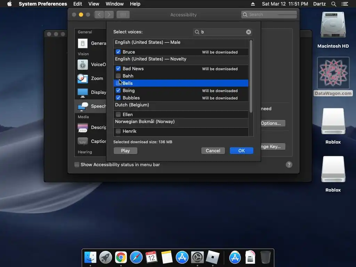The width and height of the screenshot is (356, 267).
Task: Uncheck the Boing voice
Action: (x=118, y=91)
